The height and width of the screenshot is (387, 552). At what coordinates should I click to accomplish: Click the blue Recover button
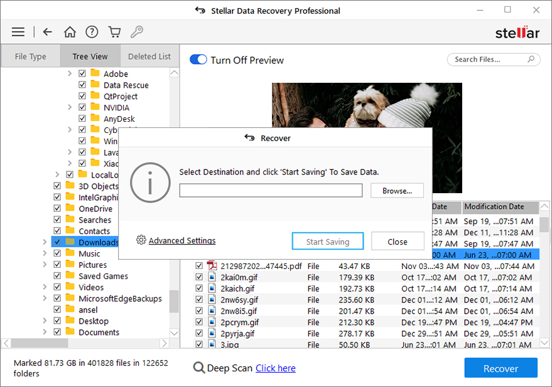pyautogui.click(x=501, y=368)
